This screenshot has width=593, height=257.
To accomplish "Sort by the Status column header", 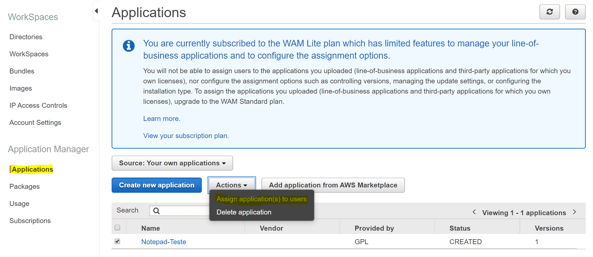I will pos(460,228).
